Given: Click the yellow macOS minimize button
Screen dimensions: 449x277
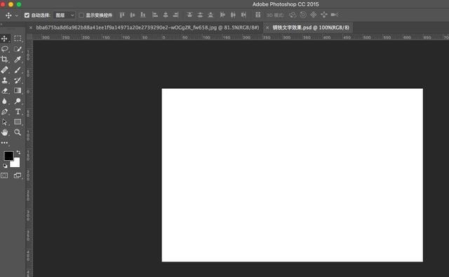Looking at the screenshot, I should (x=11, y=4).
